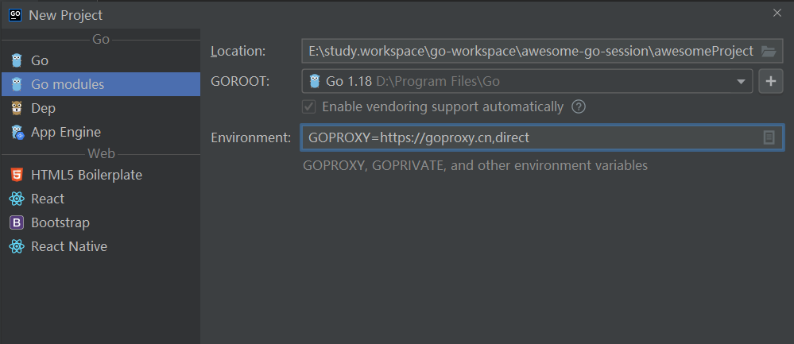Toggle Enable vendoring support automatically checkbox
The height and width of the screenshot is (344, 794).
308,106
